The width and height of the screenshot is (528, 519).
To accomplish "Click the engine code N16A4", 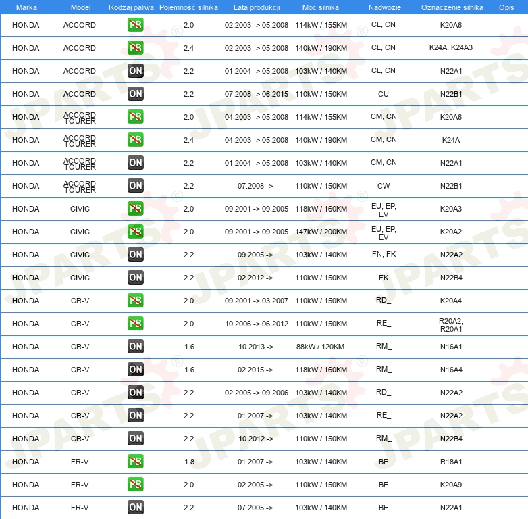I will coord(451,370).
